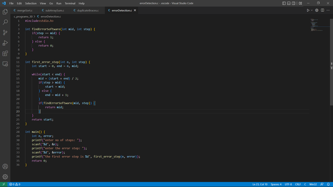Switch to the mergeSort.c tab
The height and width of the screenshot is (187, 333).
click(23, 10)
